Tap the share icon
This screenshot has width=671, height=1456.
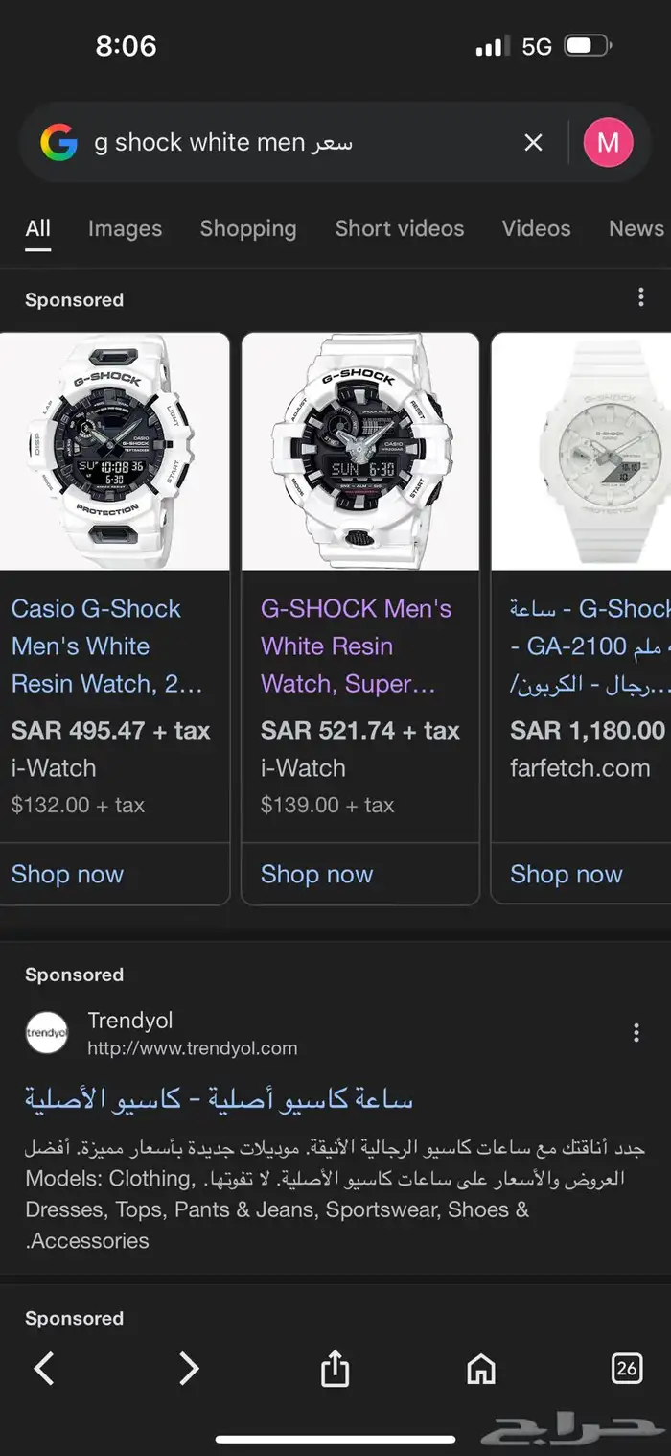[x=335, y=1369]
